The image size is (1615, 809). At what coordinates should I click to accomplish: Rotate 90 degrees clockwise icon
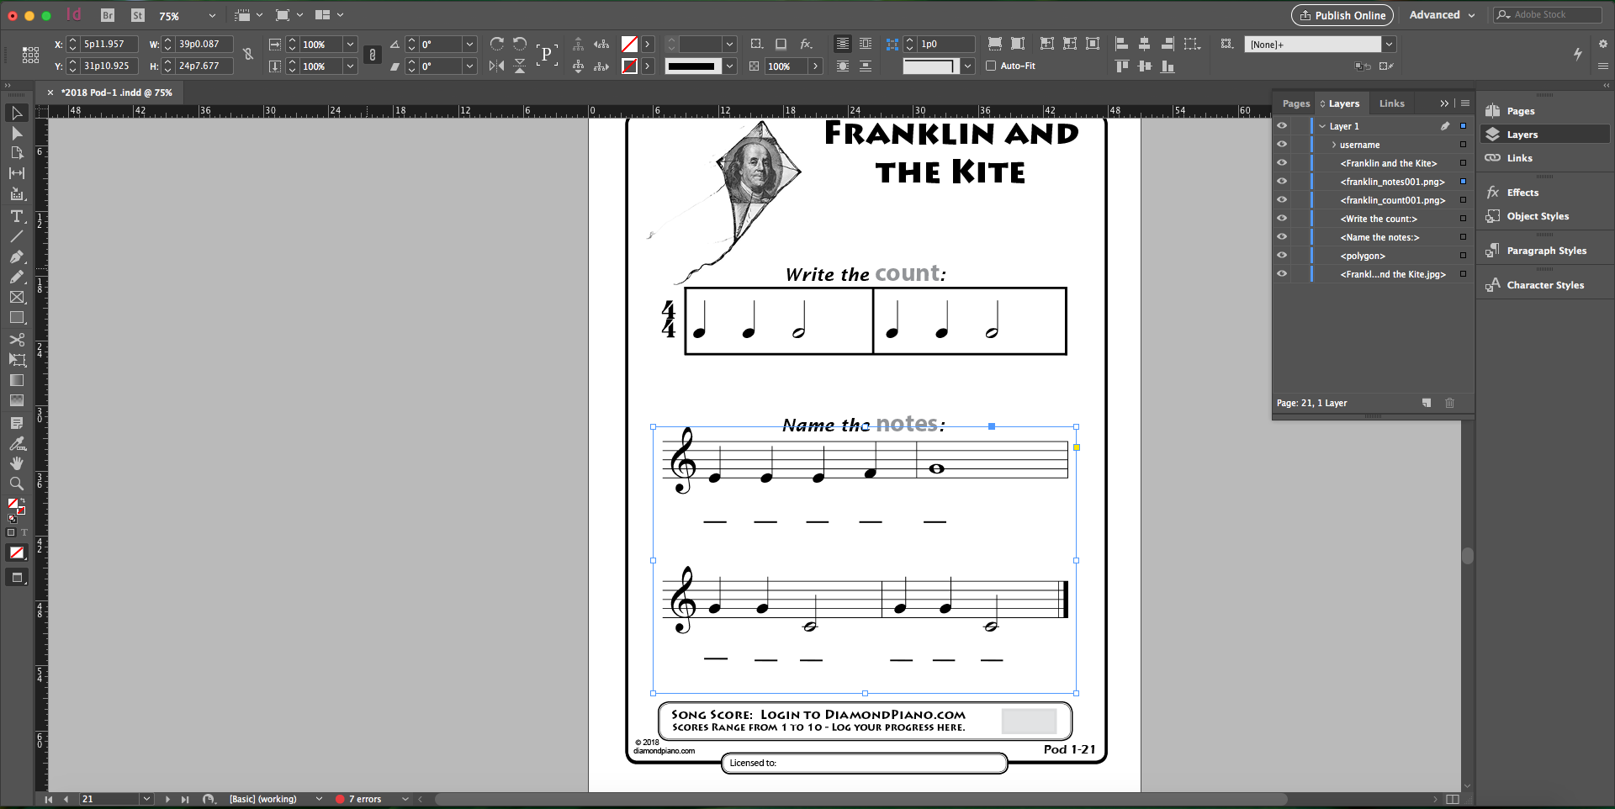coord(496,44)
